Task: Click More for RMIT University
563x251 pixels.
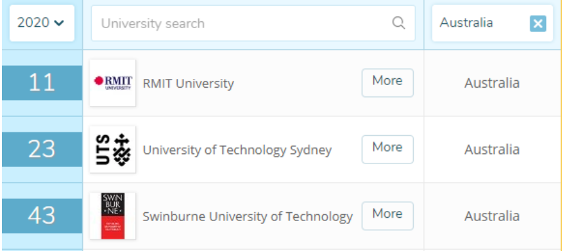Action: point(387,83)
